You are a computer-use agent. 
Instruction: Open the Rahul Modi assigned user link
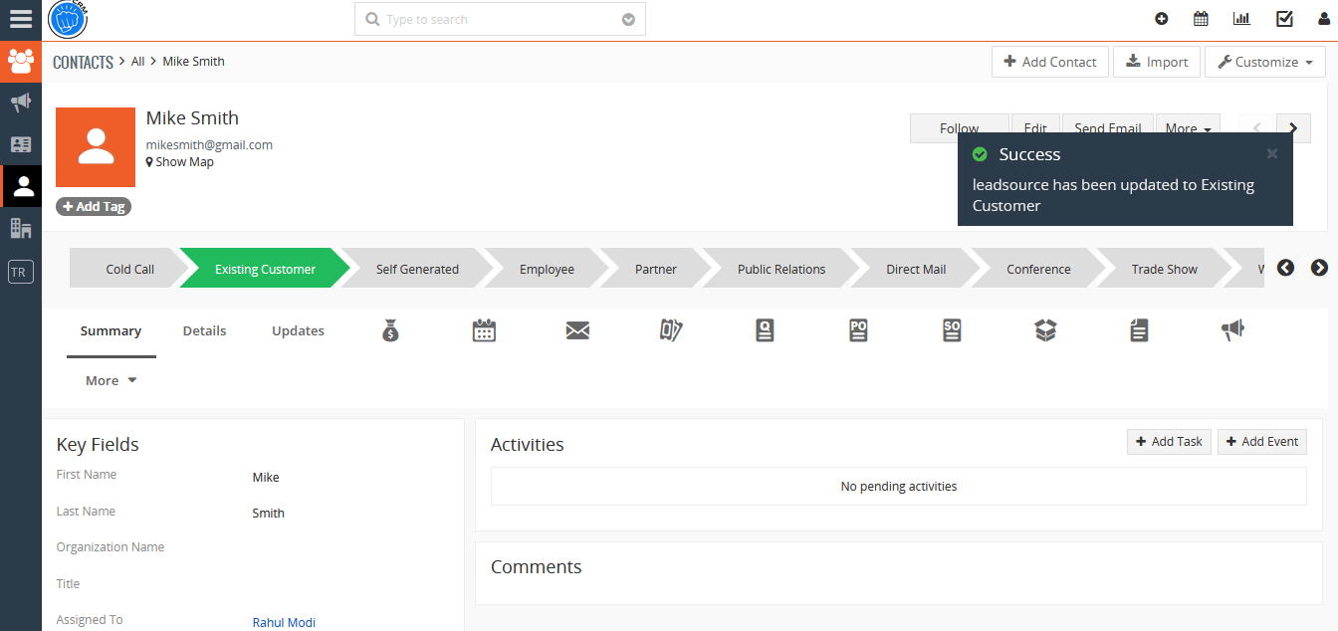point(284,623)
